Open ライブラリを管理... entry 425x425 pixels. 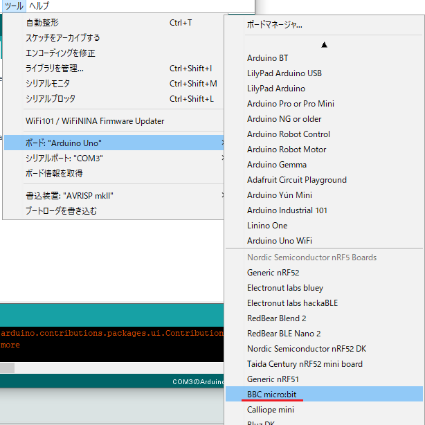tap(114, 69)
